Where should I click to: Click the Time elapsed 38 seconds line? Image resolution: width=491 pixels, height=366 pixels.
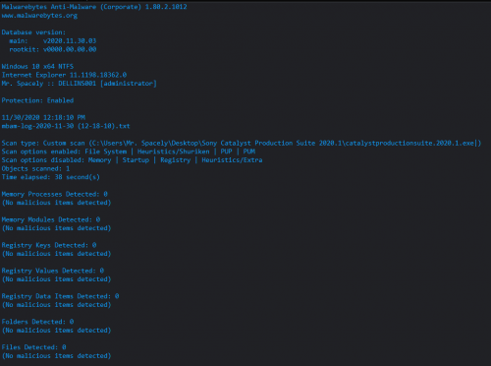click(x=51, y=177)
